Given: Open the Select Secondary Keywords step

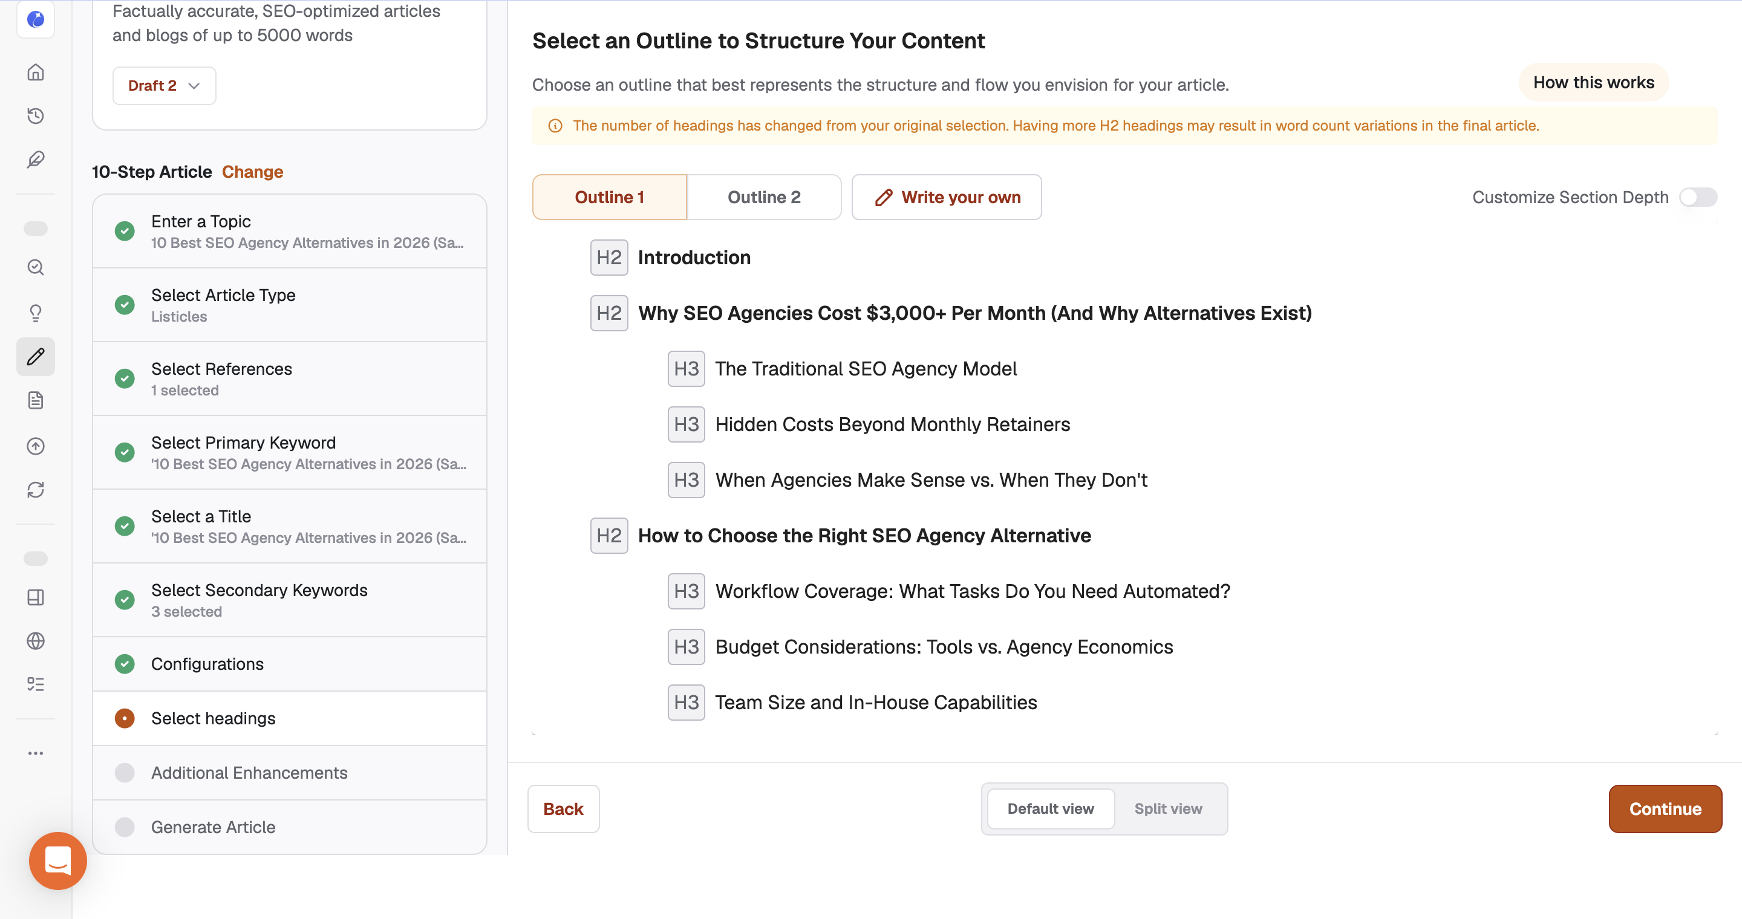Looking at the screenshot, I should 290,600.
